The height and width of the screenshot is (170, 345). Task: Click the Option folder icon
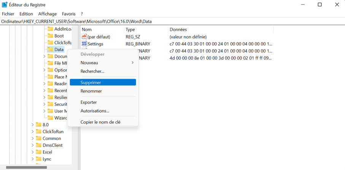point(50,70)
